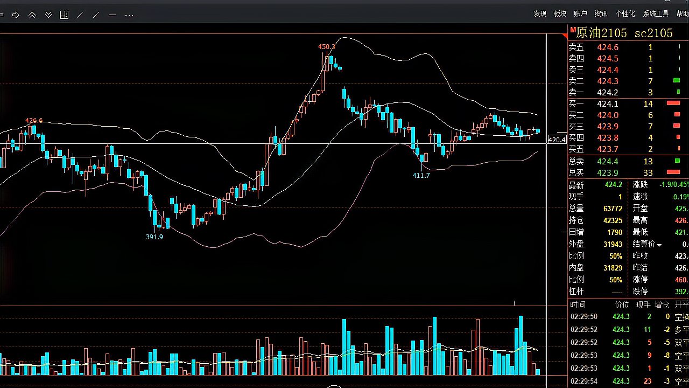Click the 跌停 label

(x=640, y=292)
